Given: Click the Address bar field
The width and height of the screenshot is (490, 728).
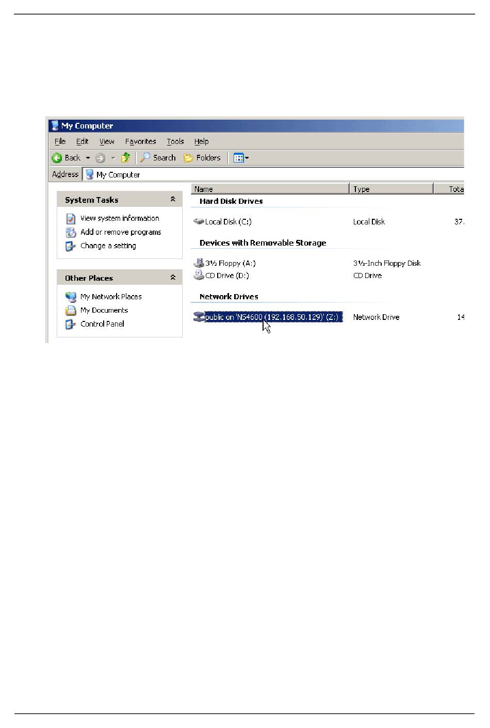Looking at the screenshot, I should (x=273, y=174).
